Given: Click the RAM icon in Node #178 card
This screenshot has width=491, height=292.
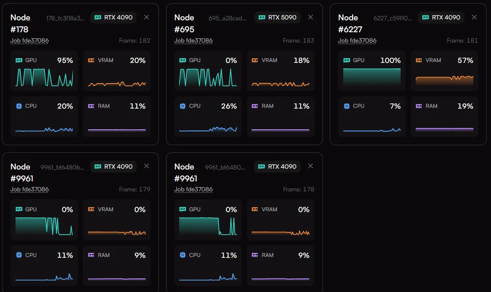Looking at the screenshot, I should tap(91, 106).
